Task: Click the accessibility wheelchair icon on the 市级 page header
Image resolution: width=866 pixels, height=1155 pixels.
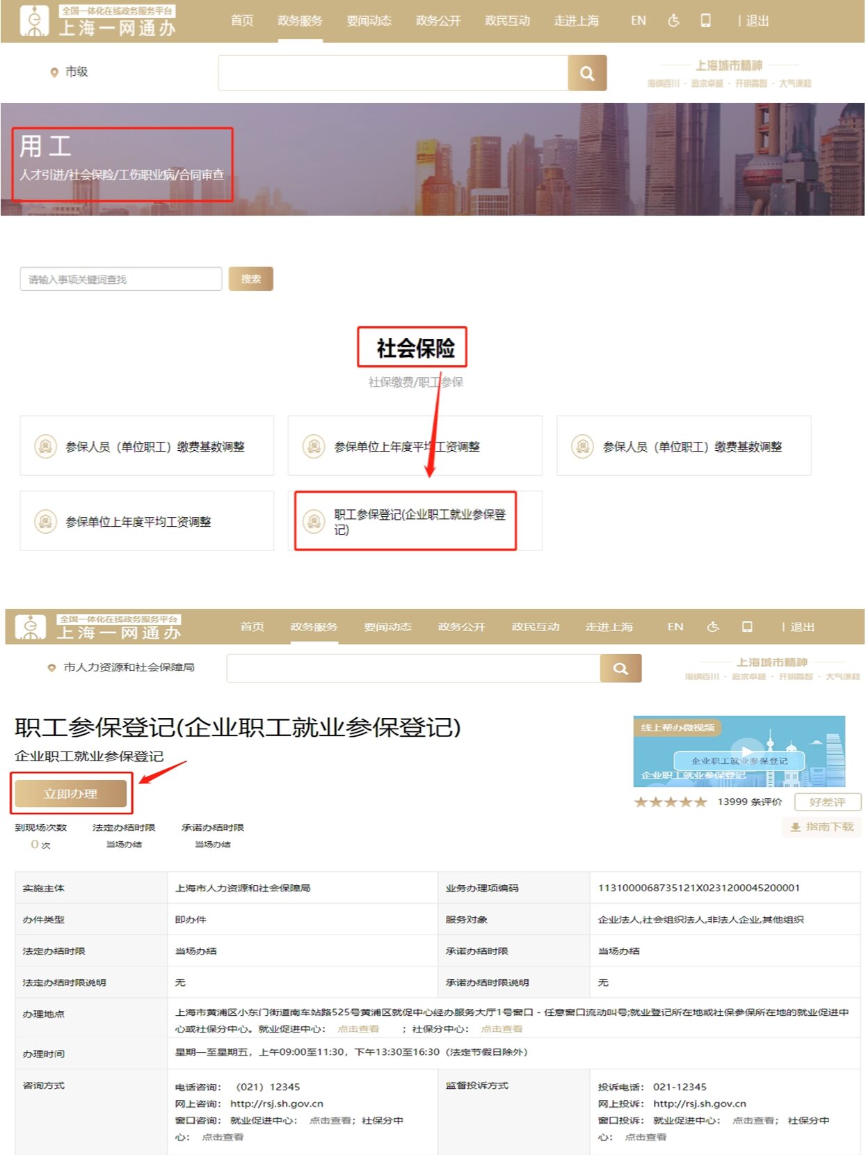Action: click(673, 21)
